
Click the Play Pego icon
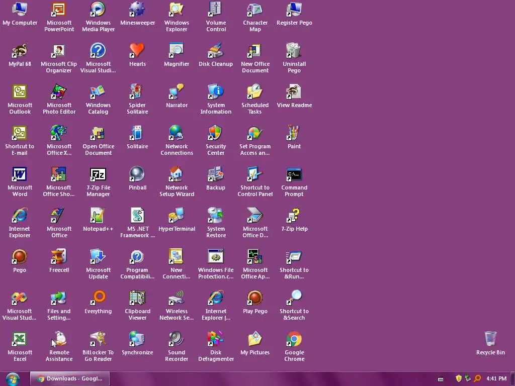pyautogui.click(x=255, y=298)
